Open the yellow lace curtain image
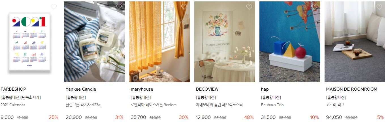This screenshot has height=122, width=388. 159,42
